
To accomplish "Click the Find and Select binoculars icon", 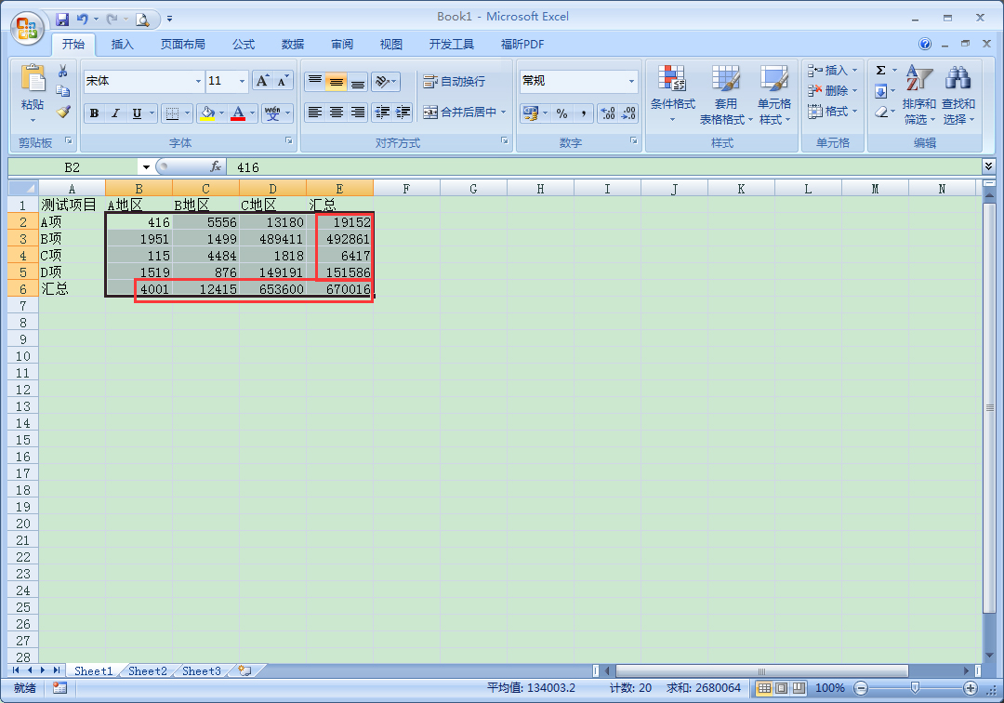I will click(958, 79).
